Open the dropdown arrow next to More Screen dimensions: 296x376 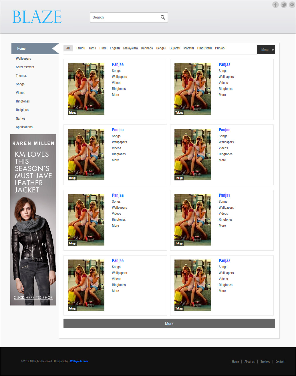click(272, 50)
